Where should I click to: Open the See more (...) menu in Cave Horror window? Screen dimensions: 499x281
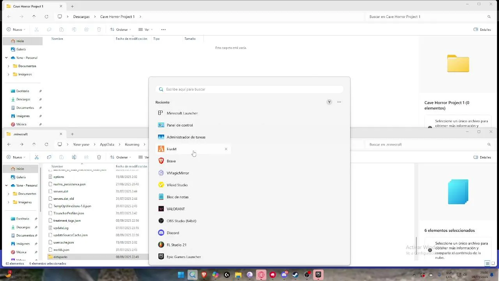click(163, 30)
